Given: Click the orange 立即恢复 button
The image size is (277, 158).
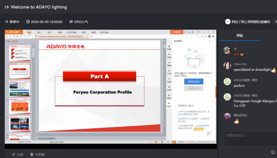Looking at the screenshot, I should tap(199, 129).
